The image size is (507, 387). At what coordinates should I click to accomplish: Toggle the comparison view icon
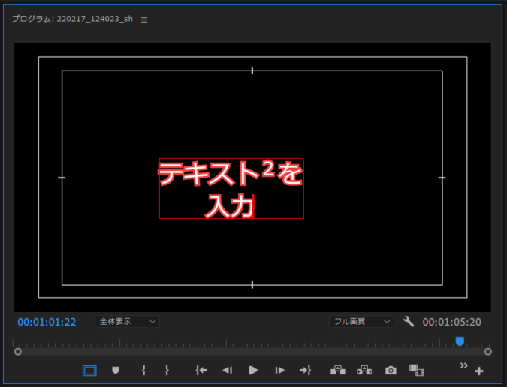pos(416,370)
